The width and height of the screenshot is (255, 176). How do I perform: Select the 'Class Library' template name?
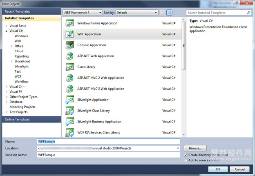click(x=86, y=67)
